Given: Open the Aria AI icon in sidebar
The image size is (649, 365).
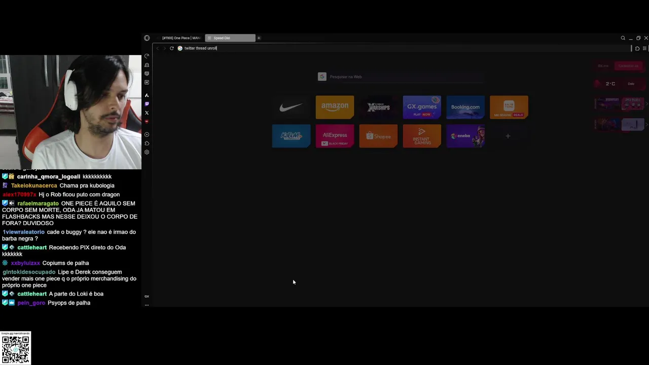Looking at the screenshot, I should pos(147,95).
